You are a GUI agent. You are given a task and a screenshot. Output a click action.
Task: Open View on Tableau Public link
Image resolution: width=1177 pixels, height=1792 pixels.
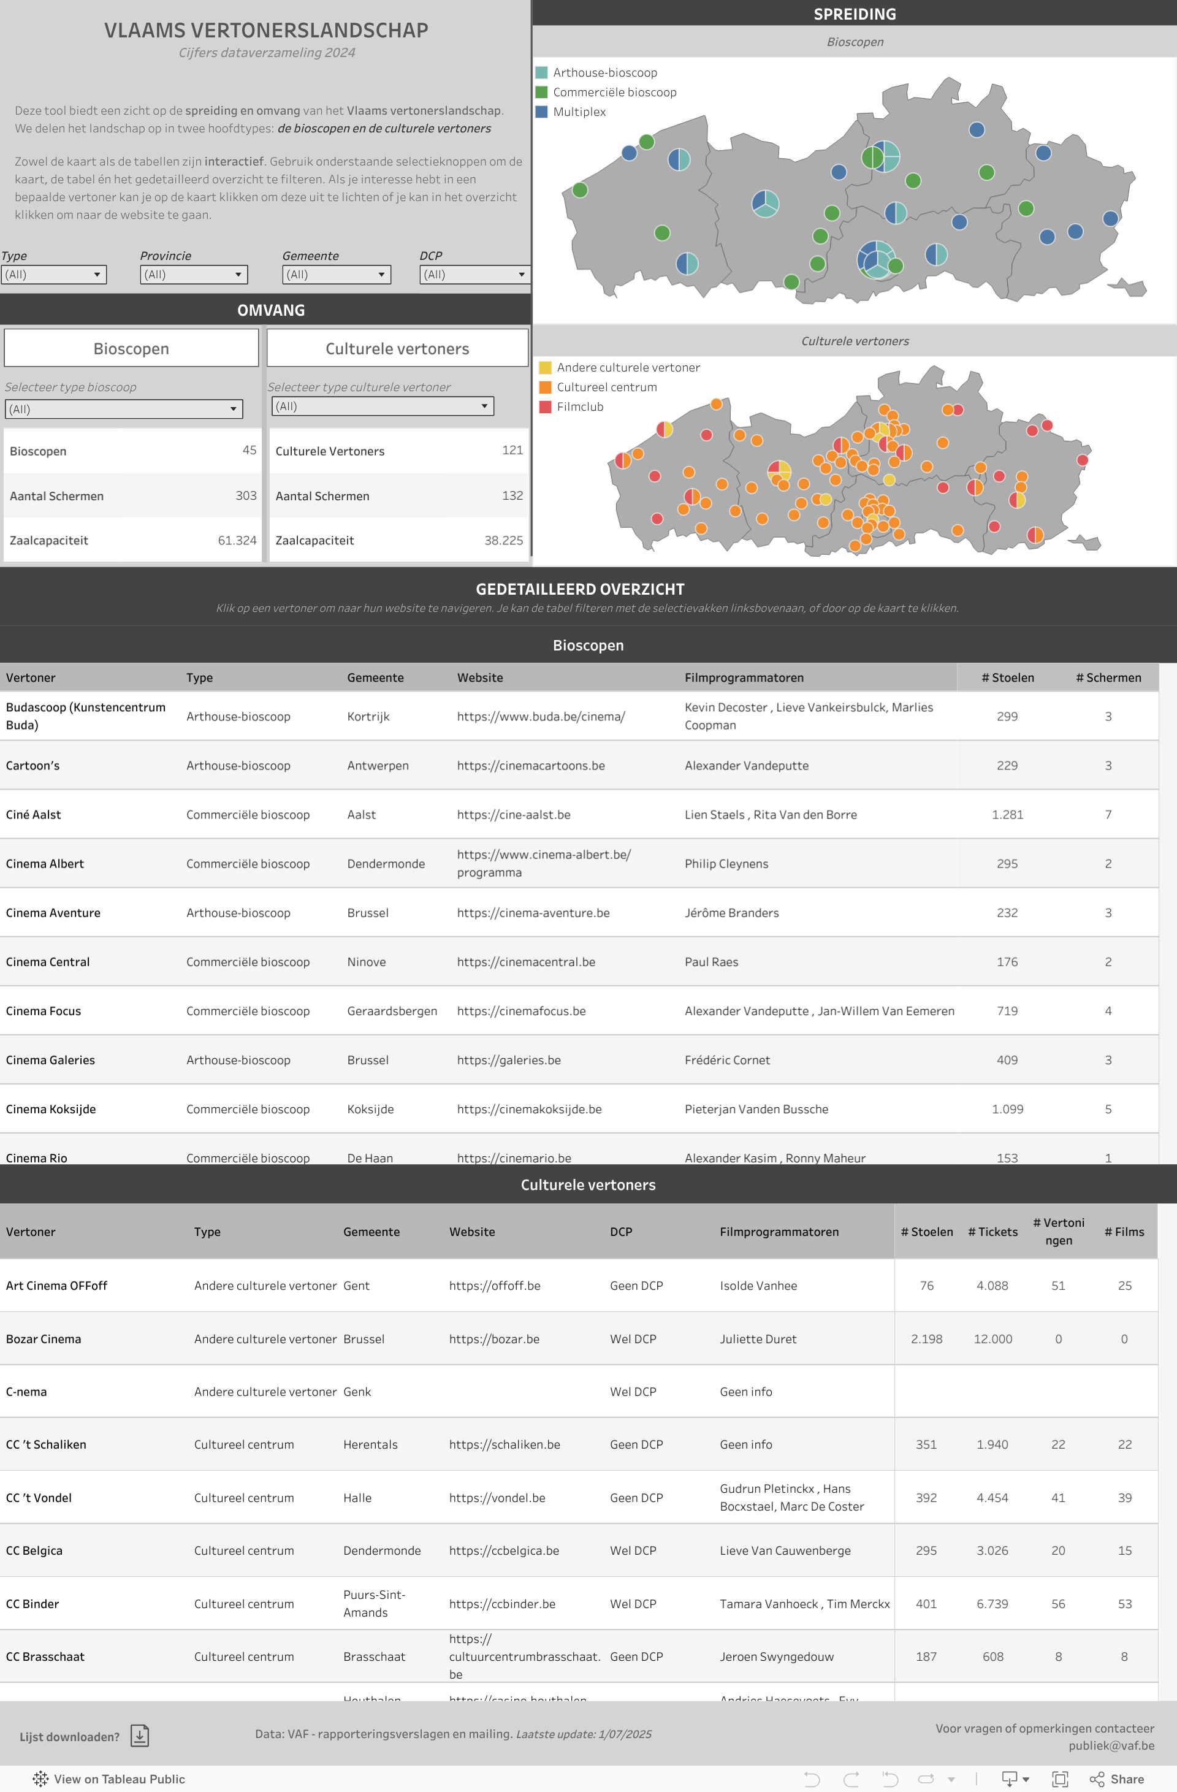(x=119, y=1779)
